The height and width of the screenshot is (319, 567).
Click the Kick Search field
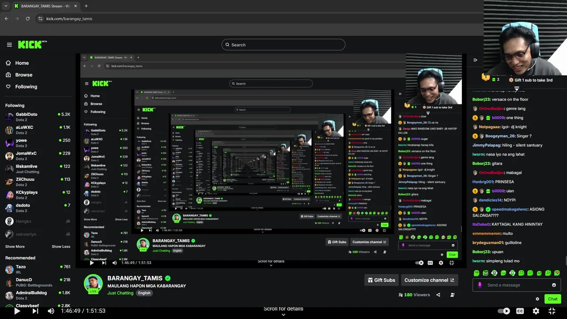pos(283,45)
